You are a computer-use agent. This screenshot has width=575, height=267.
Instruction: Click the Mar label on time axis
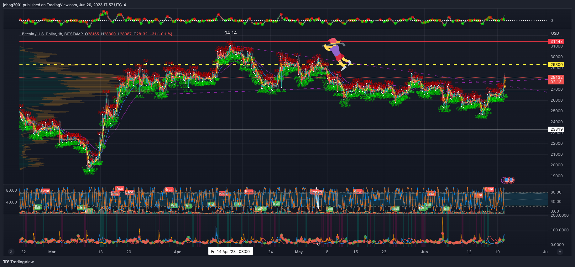[52, 252]
